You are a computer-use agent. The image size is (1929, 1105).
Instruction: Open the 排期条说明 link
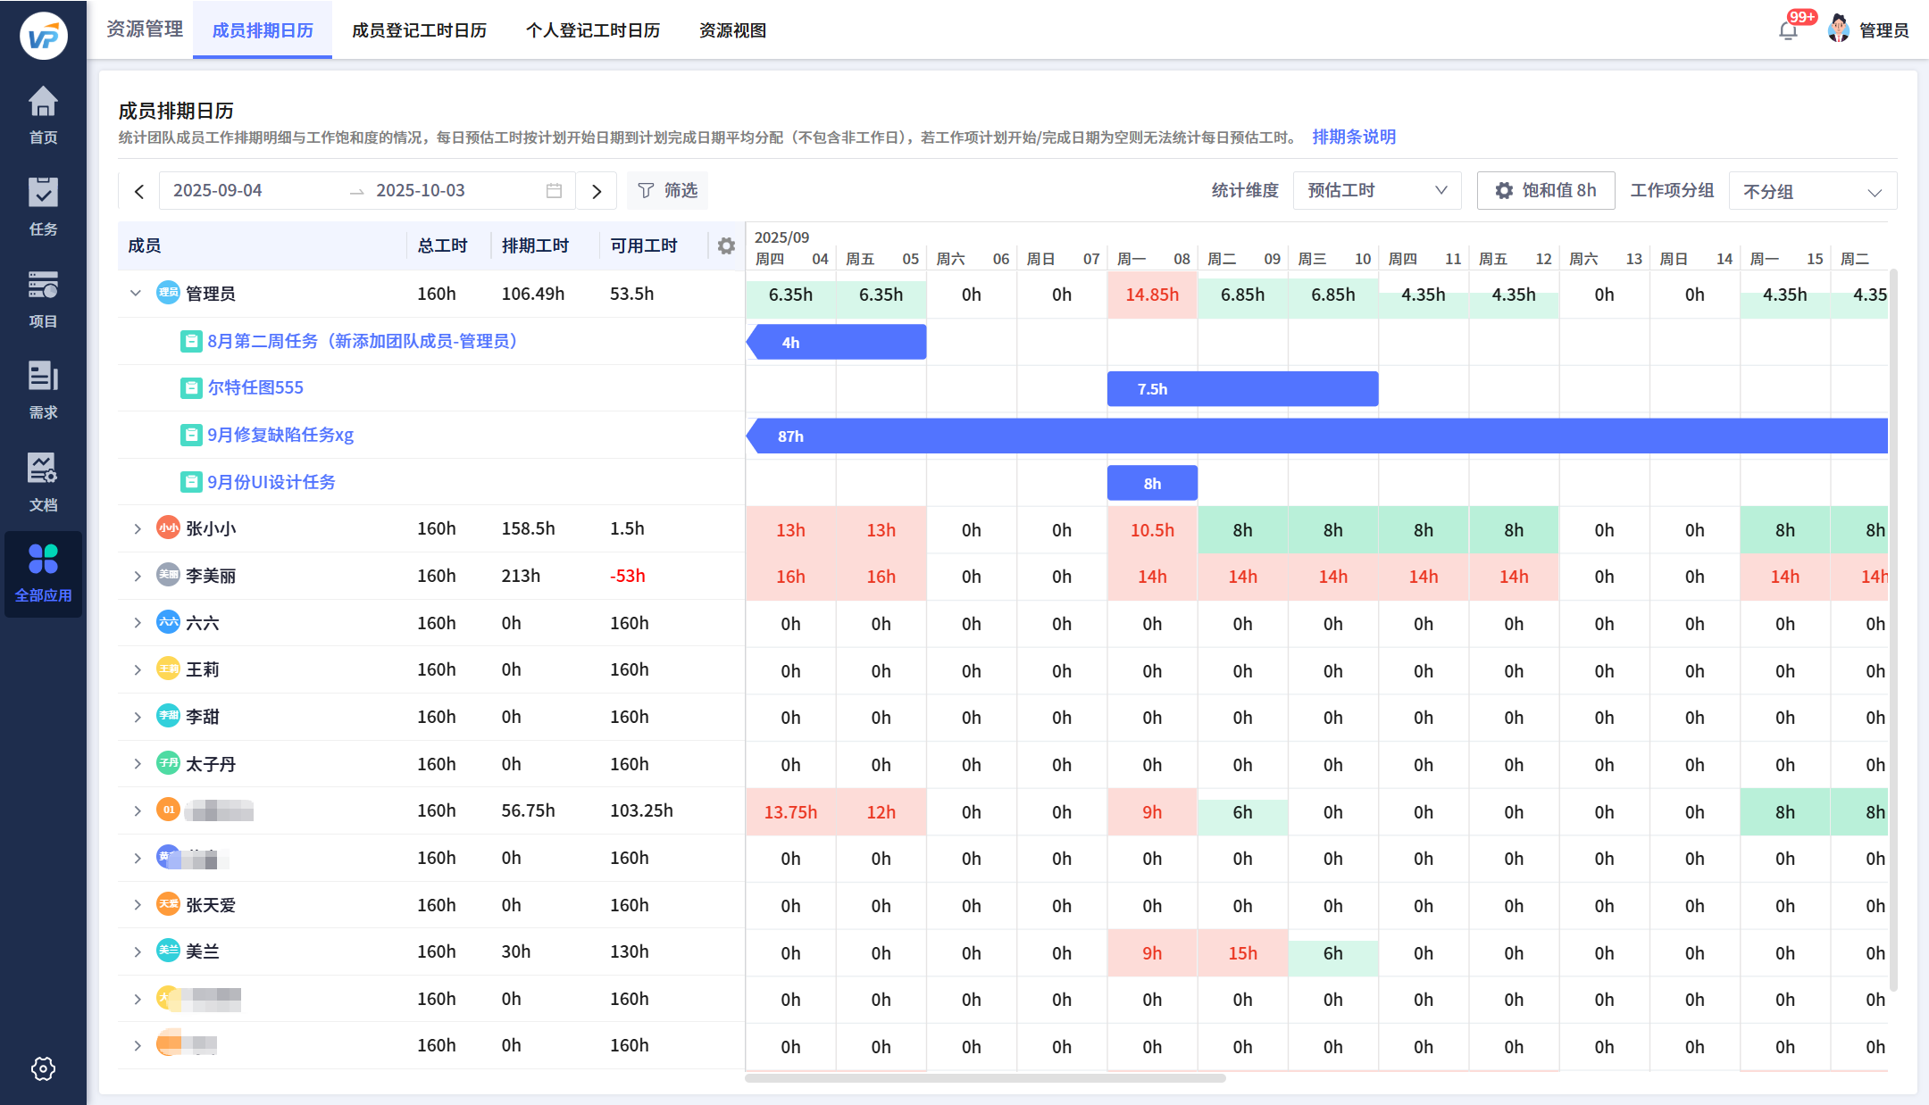[x=1353, y=137]
